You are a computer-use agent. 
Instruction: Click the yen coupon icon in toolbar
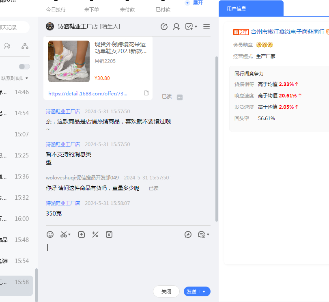109,234
